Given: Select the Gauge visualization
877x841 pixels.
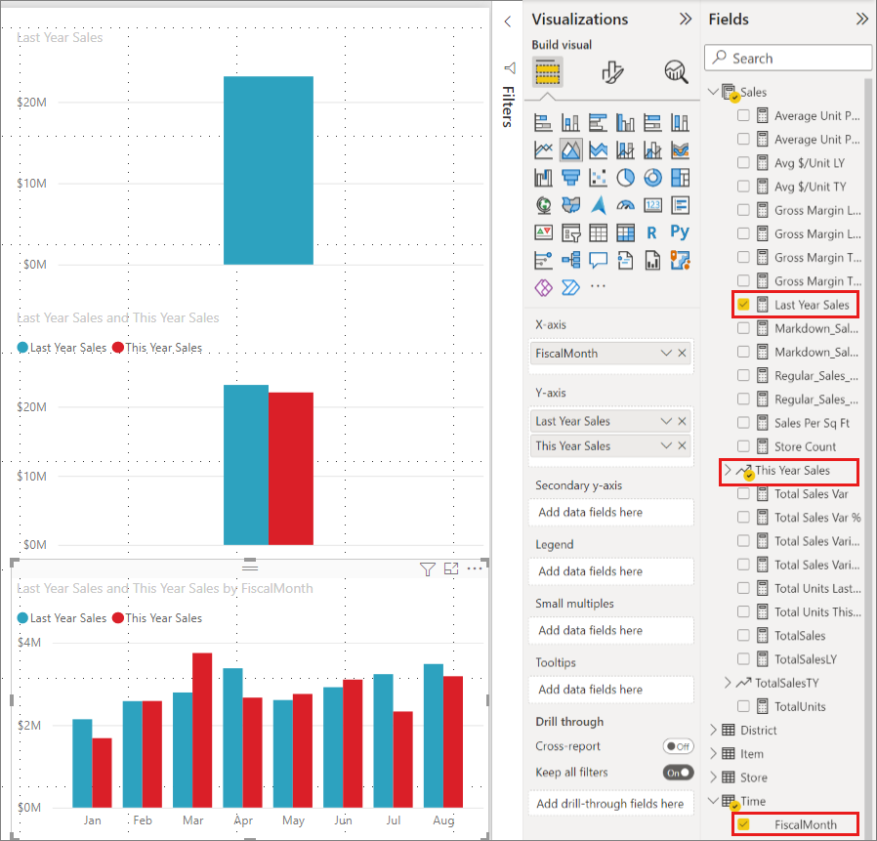Looking at the screenshot, I should pyautogui.click(x=626, y=205).
